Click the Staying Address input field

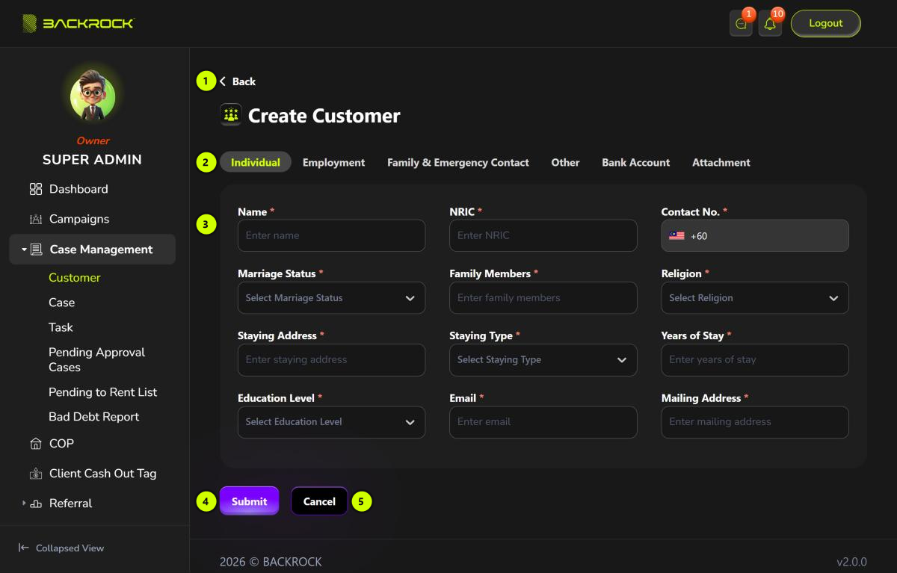[331, 359]
